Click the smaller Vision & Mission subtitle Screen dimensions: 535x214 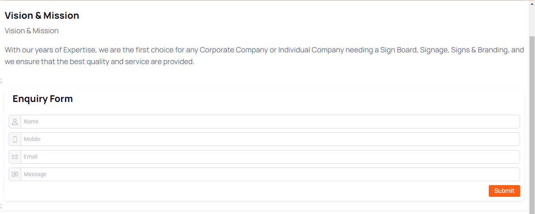32,31
